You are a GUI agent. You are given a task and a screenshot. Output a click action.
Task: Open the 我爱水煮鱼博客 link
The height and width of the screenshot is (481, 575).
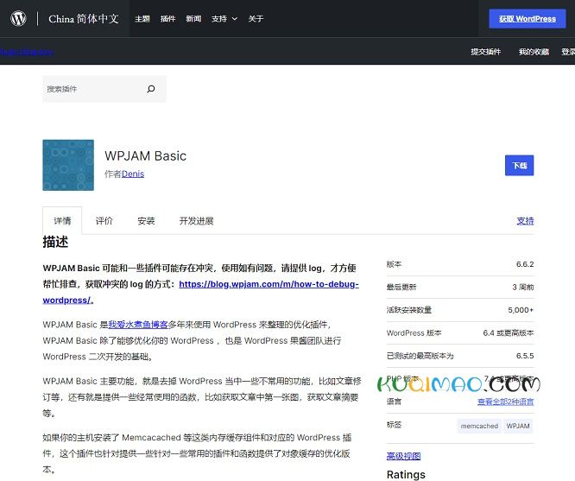(138, 325)
